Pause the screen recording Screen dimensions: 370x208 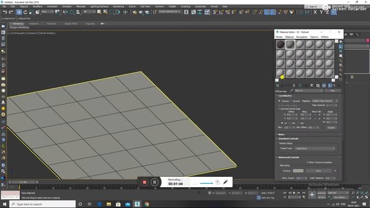click(x=154, y=182)
